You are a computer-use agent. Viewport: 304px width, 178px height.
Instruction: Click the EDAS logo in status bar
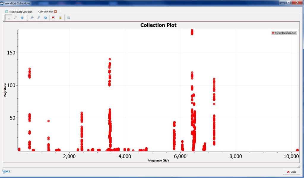[x=6, y=171]
